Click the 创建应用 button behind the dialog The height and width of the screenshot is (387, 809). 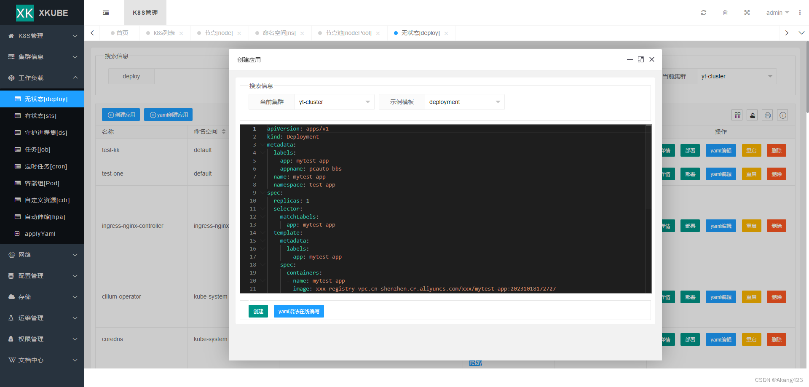[x=121, y=115]
